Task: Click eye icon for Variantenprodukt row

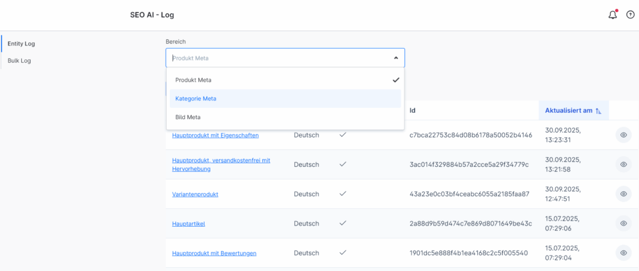Action: tap(623, 194)
